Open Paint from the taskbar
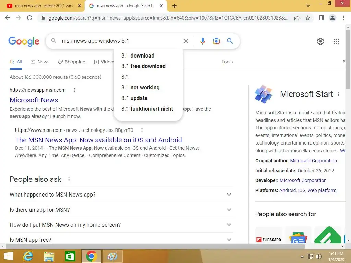This screenshot has width=351, height=263. point(112,256)
